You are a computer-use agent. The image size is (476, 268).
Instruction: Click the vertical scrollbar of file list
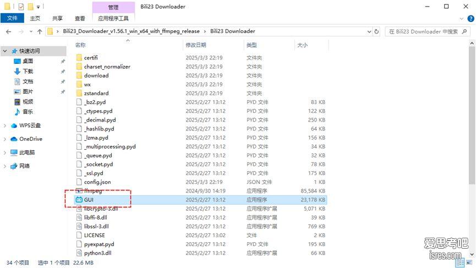coord(472,116)
